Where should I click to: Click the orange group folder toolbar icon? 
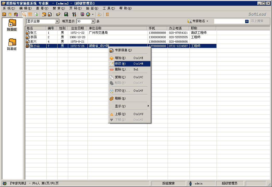[x=44, y=14]
